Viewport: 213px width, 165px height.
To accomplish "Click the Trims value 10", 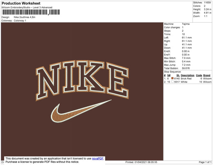I will 183,34.
